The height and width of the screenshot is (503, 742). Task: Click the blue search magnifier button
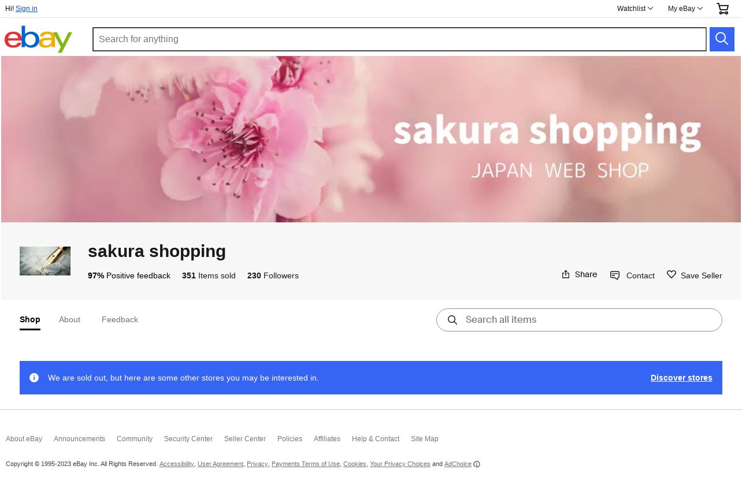coord(722,39)
